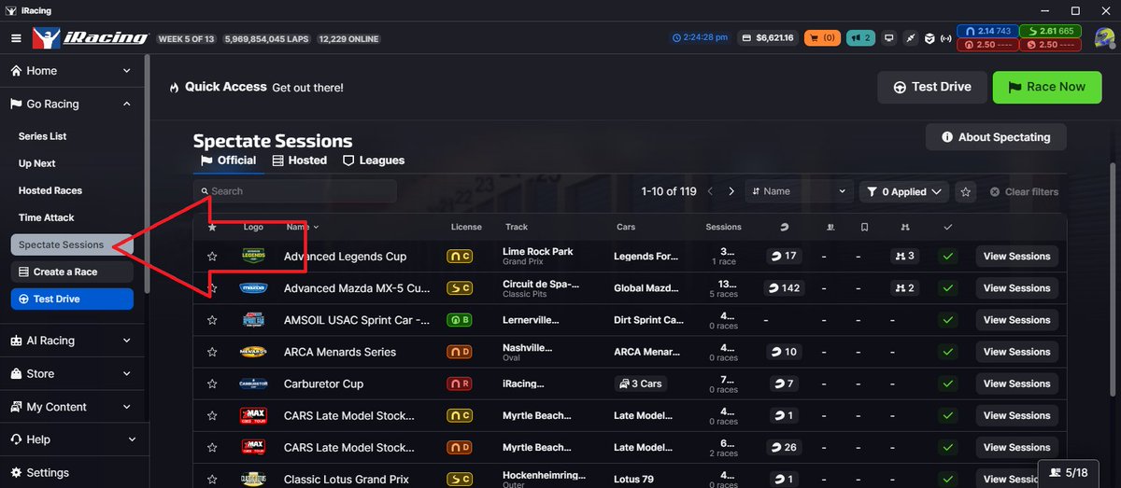
Task: Click the 142 drivers badge for Mazda MX-5
Action: coord(783,288)
